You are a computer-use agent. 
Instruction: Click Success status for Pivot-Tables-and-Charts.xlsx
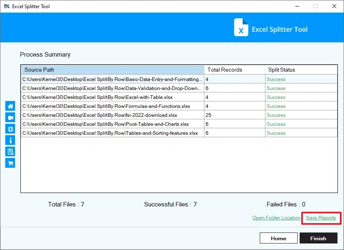pos(276,124)
